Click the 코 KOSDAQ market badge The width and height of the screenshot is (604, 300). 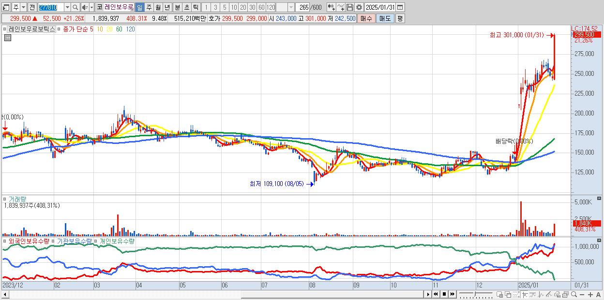click(99, 7)
